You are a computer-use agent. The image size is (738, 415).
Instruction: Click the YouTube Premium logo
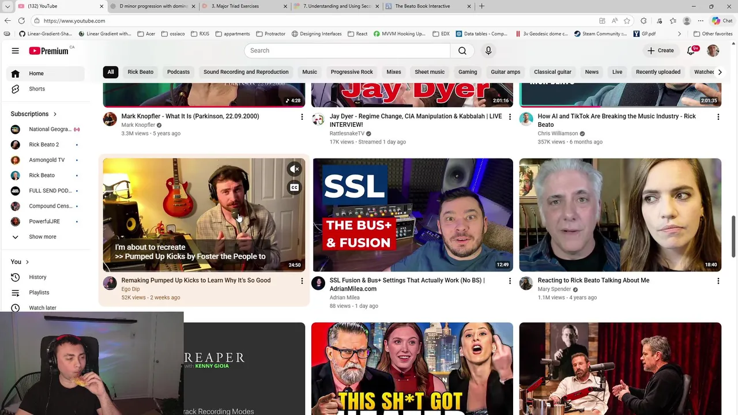pos(50,51)
